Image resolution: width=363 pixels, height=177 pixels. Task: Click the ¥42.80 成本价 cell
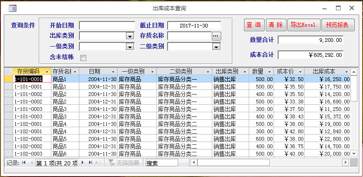289,131
